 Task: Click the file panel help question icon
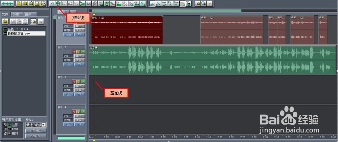coord(41,21)
